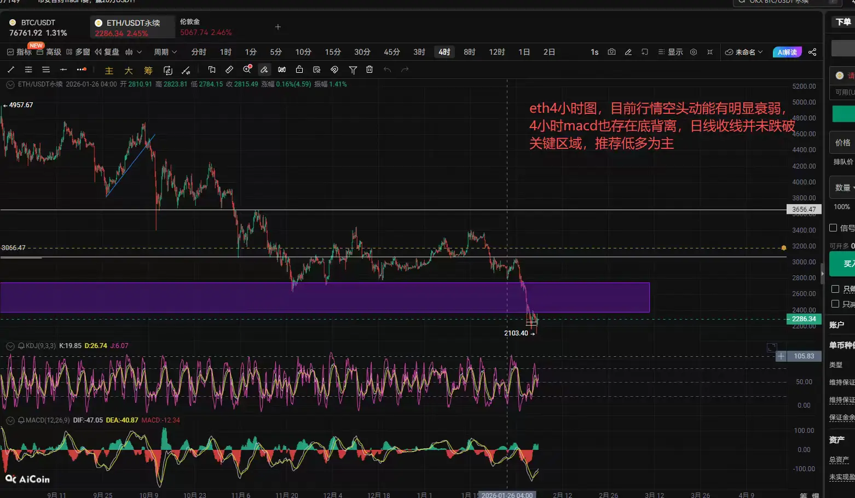Open the 数量 quantity unit dropdown

coord(842,187)
